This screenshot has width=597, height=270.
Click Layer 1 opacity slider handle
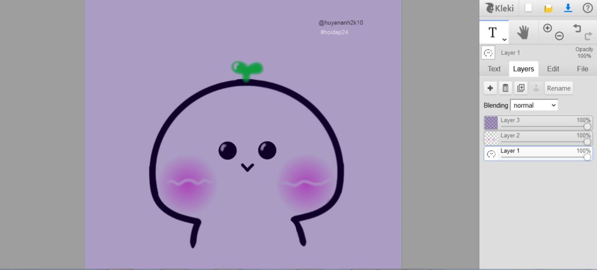point(588,157)
